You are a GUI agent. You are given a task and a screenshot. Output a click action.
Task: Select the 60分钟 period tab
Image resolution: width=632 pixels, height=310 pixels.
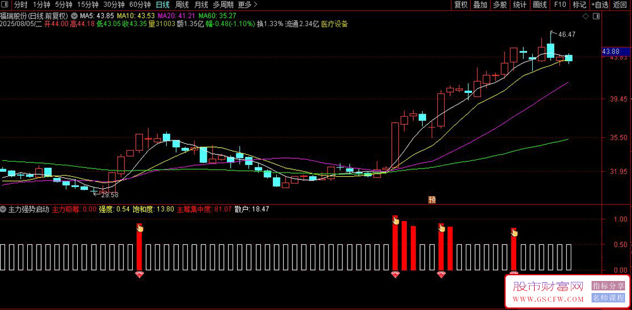click(140, 5)
